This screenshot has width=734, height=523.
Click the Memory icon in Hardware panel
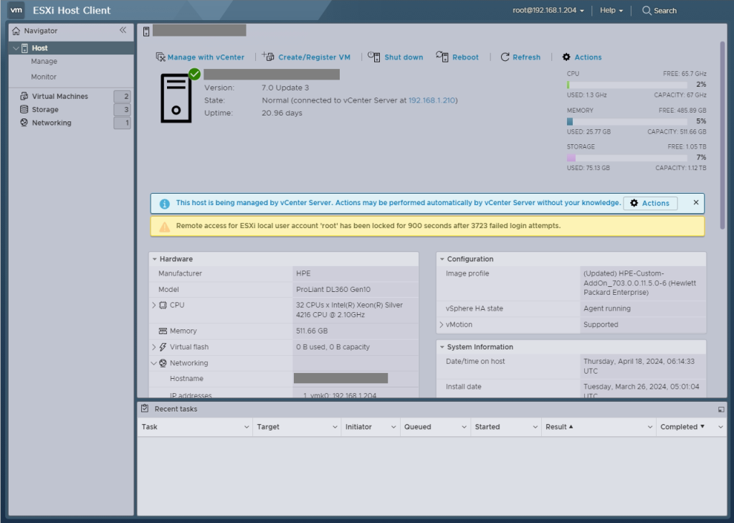point(163,331)
